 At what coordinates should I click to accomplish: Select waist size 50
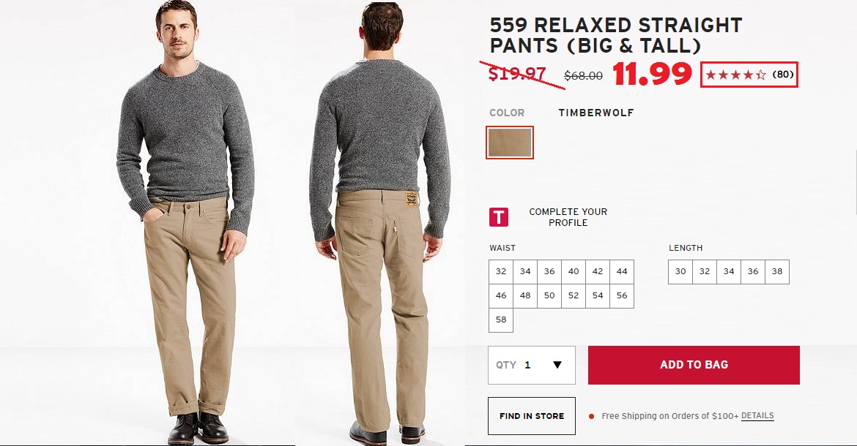[549, 295]
